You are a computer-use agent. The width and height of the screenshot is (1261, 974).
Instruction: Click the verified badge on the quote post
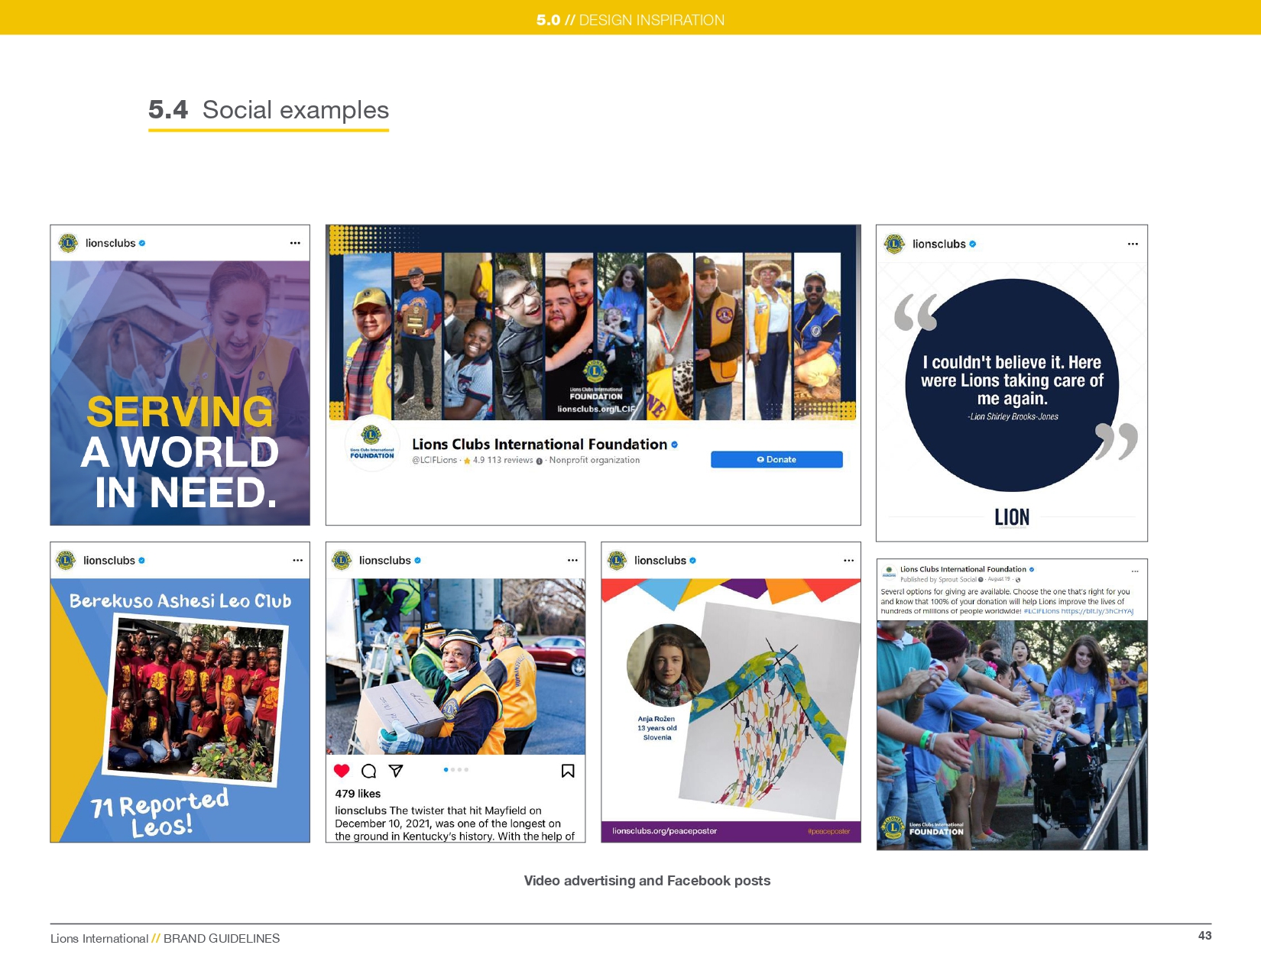pos(973,244)
